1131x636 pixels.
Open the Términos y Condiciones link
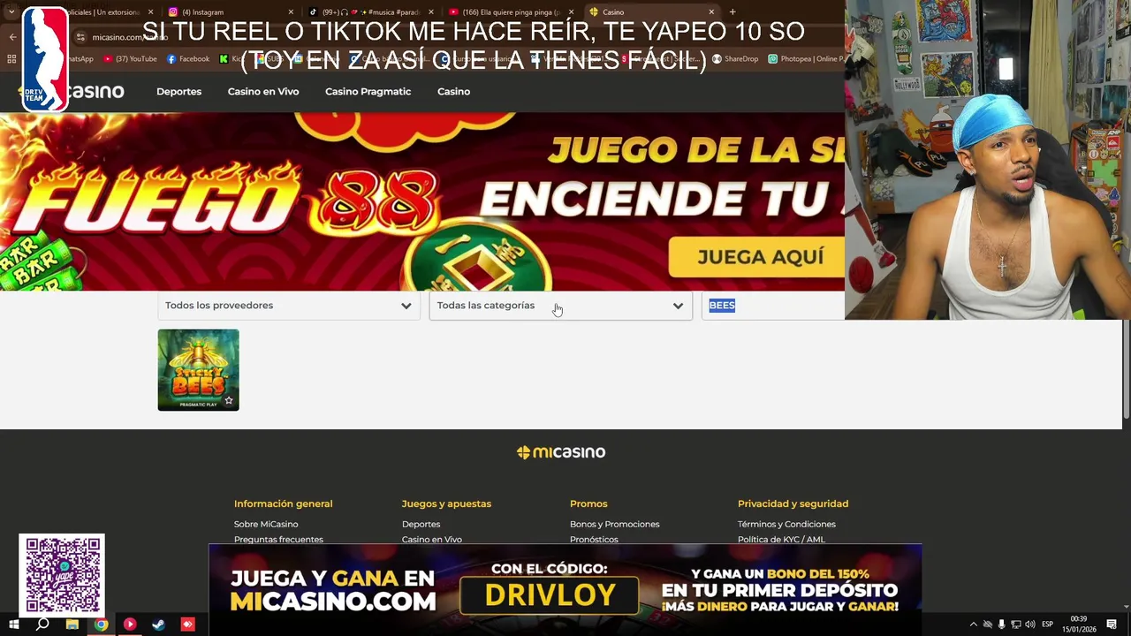(x=786, y=524)
